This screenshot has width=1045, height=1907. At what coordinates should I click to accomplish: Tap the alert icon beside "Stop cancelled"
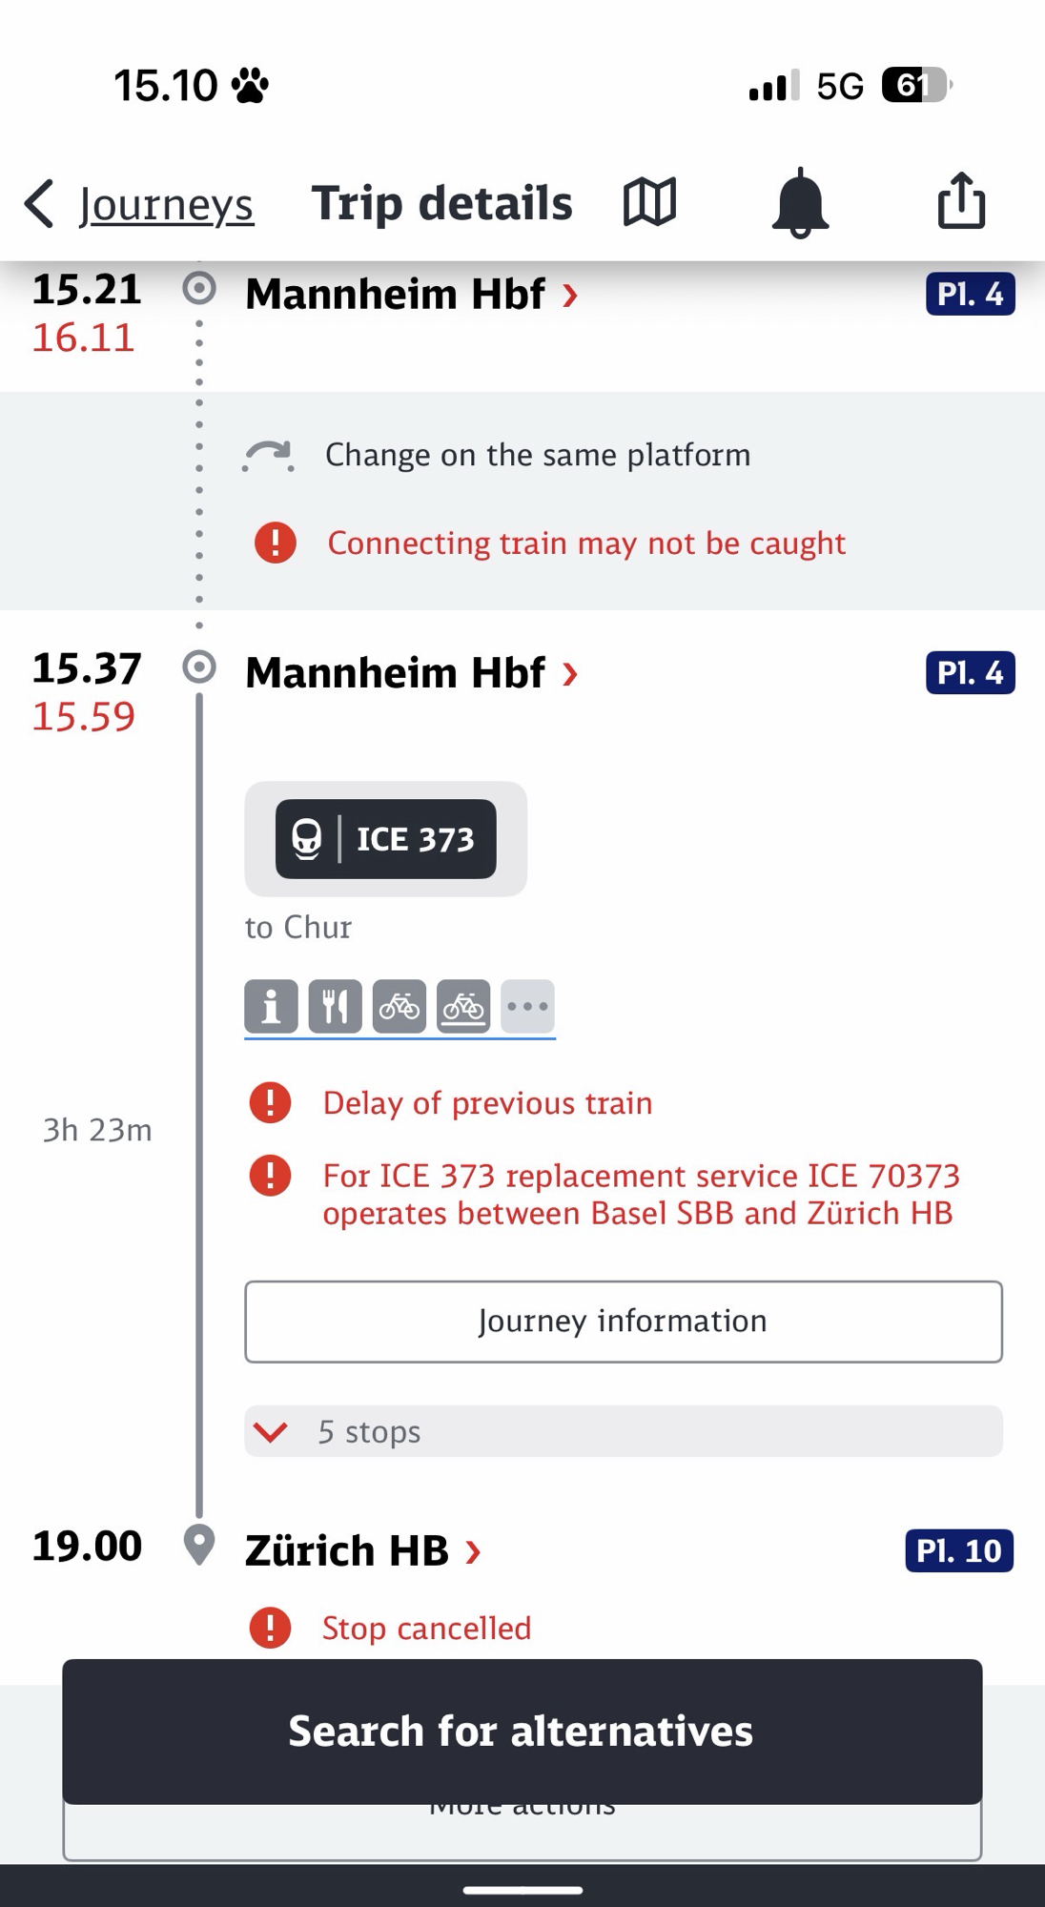click(x=271, y=1628)
